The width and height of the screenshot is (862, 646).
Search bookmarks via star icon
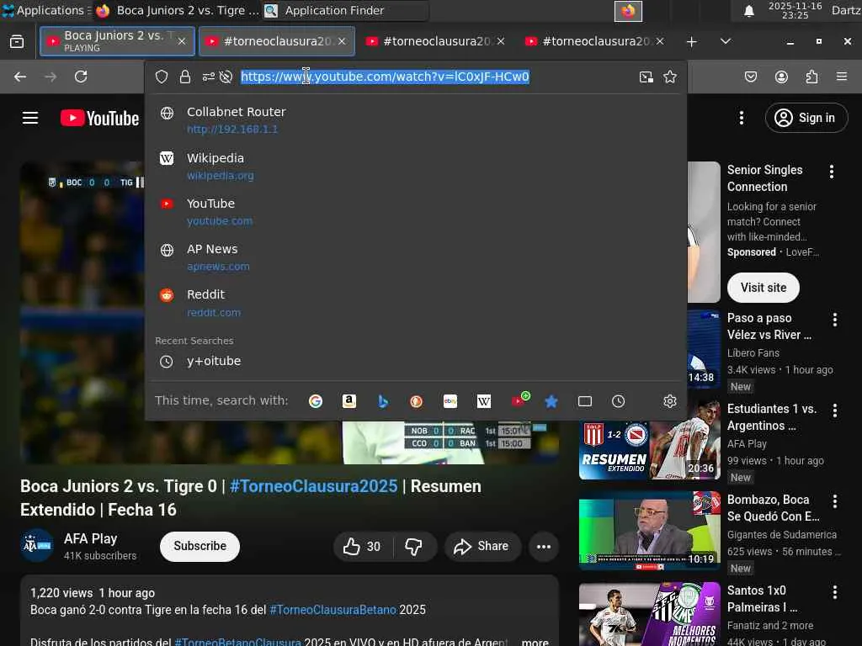tap(551, 401)
